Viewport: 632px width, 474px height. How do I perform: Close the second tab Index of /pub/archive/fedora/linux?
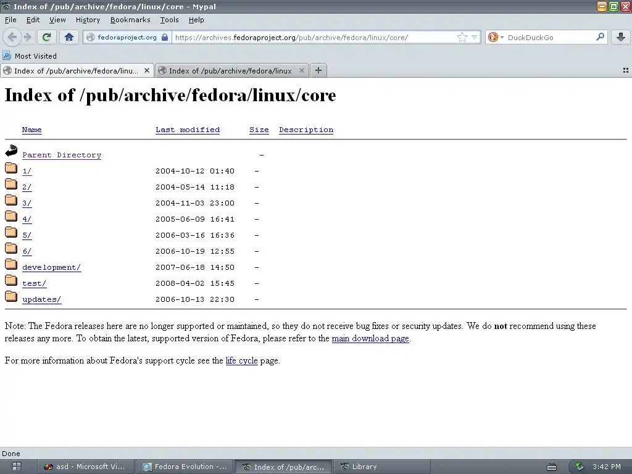[x=301, y=70]
